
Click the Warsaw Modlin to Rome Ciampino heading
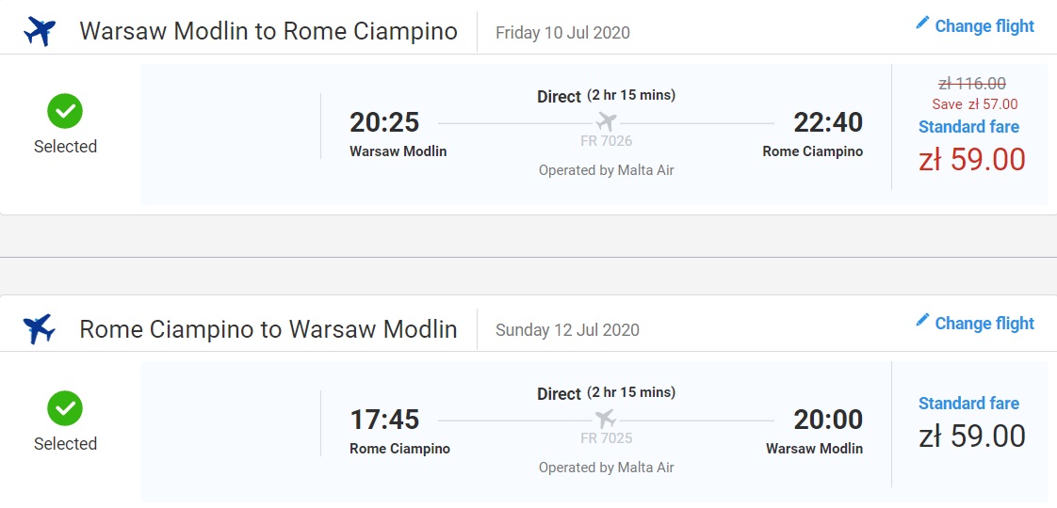tap(268, 32)
